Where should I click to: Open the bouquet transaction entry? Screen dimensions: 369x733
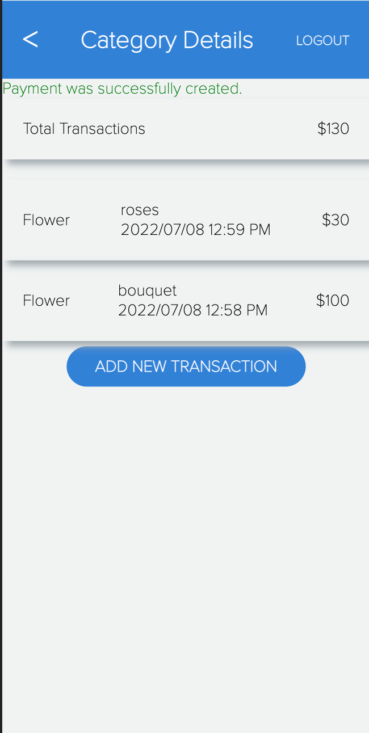coord(184,300)
